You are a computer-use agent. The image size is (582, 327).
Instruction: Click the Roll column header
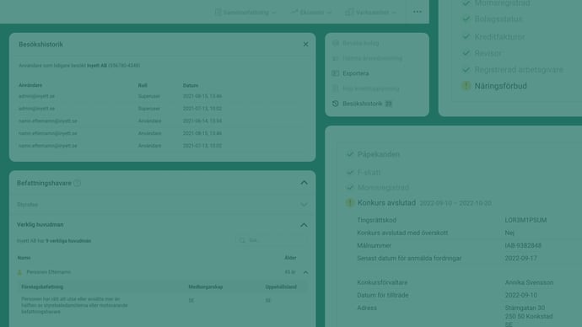[x=143, y=85]
